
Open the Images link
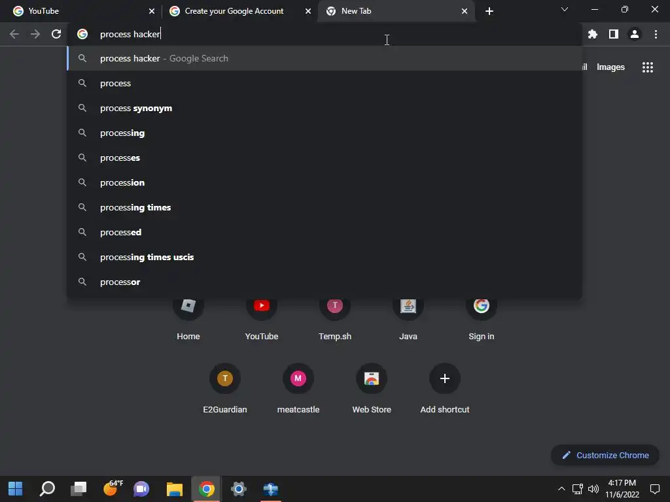coord(610,67)
